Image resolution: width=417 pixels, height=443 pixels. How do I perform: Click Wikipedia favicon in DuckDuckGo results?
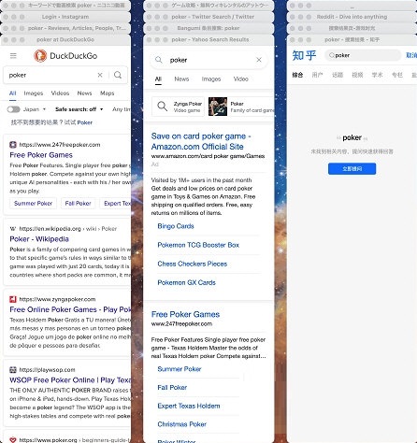[13, 229]
